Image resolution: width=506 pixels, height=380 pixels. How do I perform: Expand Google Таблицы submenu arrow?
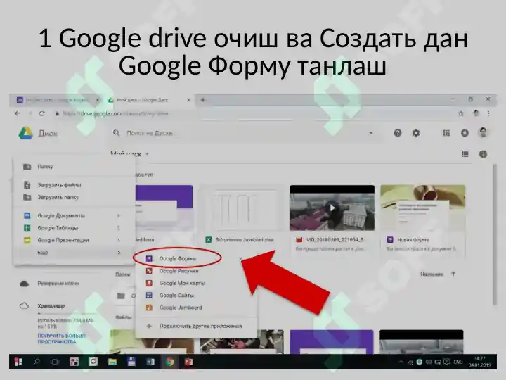click(119, 228)
